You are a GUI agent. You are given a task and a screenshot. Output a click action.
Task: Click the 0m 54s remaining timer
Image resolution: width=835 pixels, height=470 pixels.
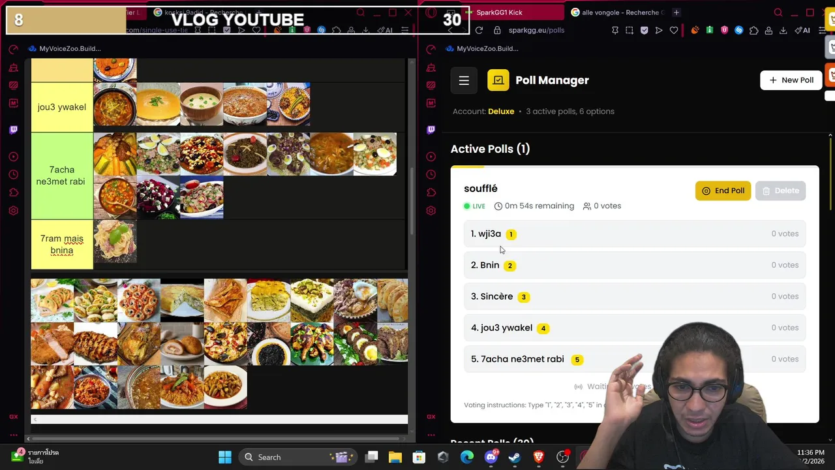point(534,206)
